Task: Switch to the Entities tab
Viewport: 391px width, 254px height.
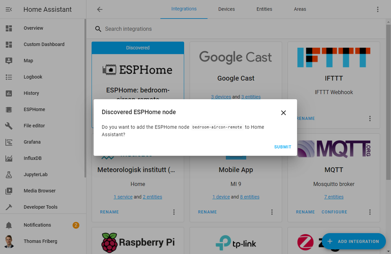Action: point(264,9)
